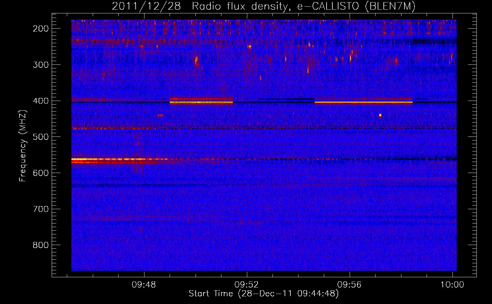Click the "Start Time (28-Dec-11 09:44:48)" label
This screenshot has width=492, height=304.
[264, 294]
